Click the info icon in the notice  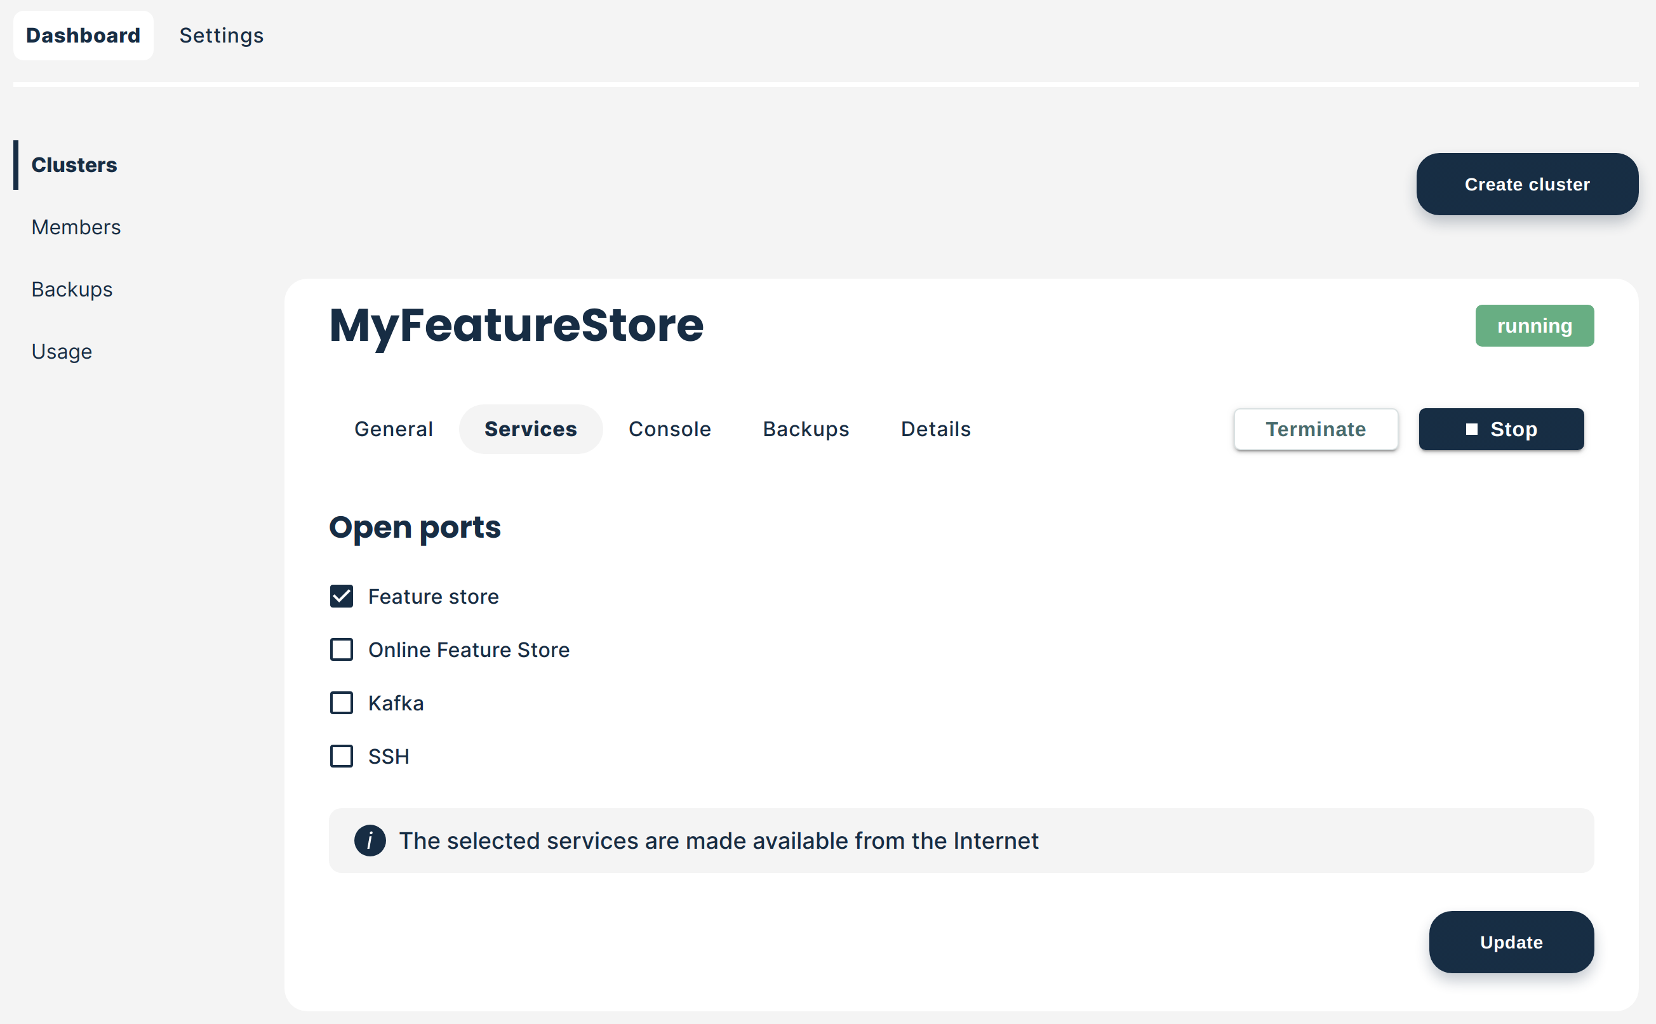(370, 841)
